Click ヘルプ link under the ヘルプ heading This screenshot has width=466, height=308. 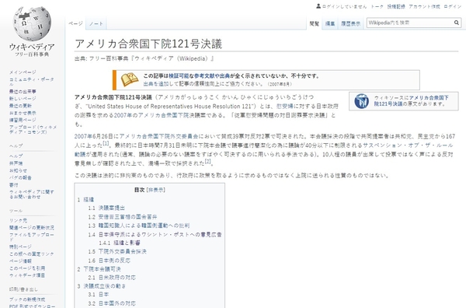(16, 156)
